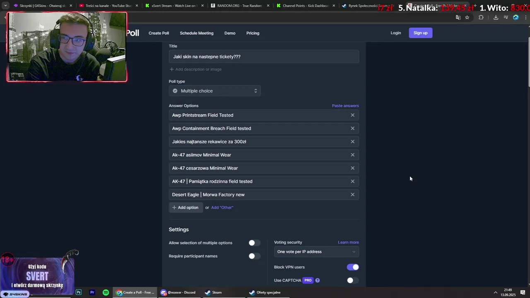This screenshot has width=530, height=298.
Task: Remove the Desert Eagle Morwa option
Action: pos(353,195)
